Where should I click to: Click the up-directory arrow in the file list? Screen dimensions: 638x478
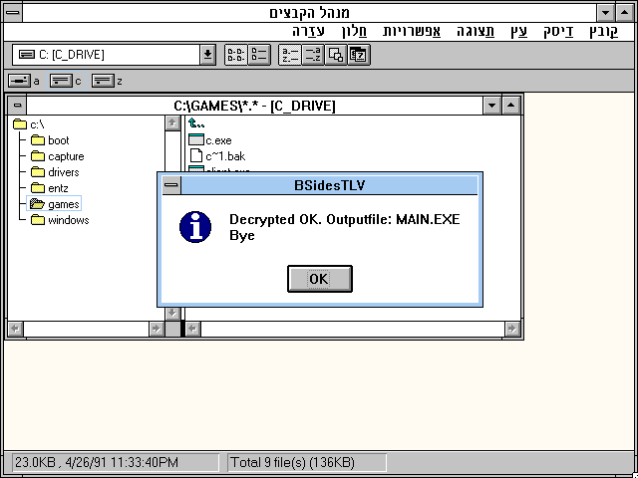pyautogui.click(x=196, y=123)
